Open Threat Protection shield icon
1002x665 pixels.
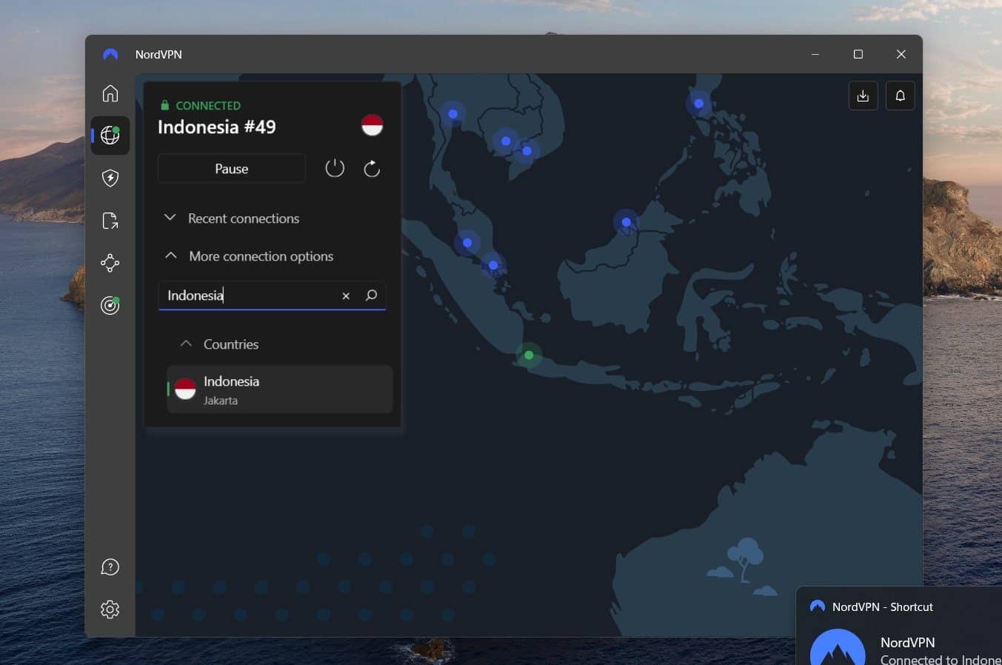pyautogui.click(x=110, y=178)
